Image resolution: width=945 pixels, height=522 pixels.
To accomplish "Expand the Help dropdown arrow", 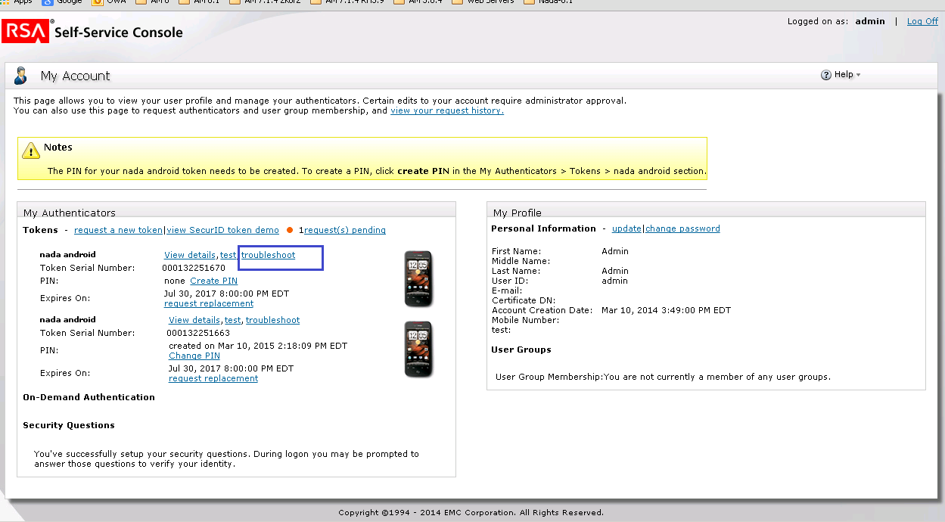I will point(859,75).
